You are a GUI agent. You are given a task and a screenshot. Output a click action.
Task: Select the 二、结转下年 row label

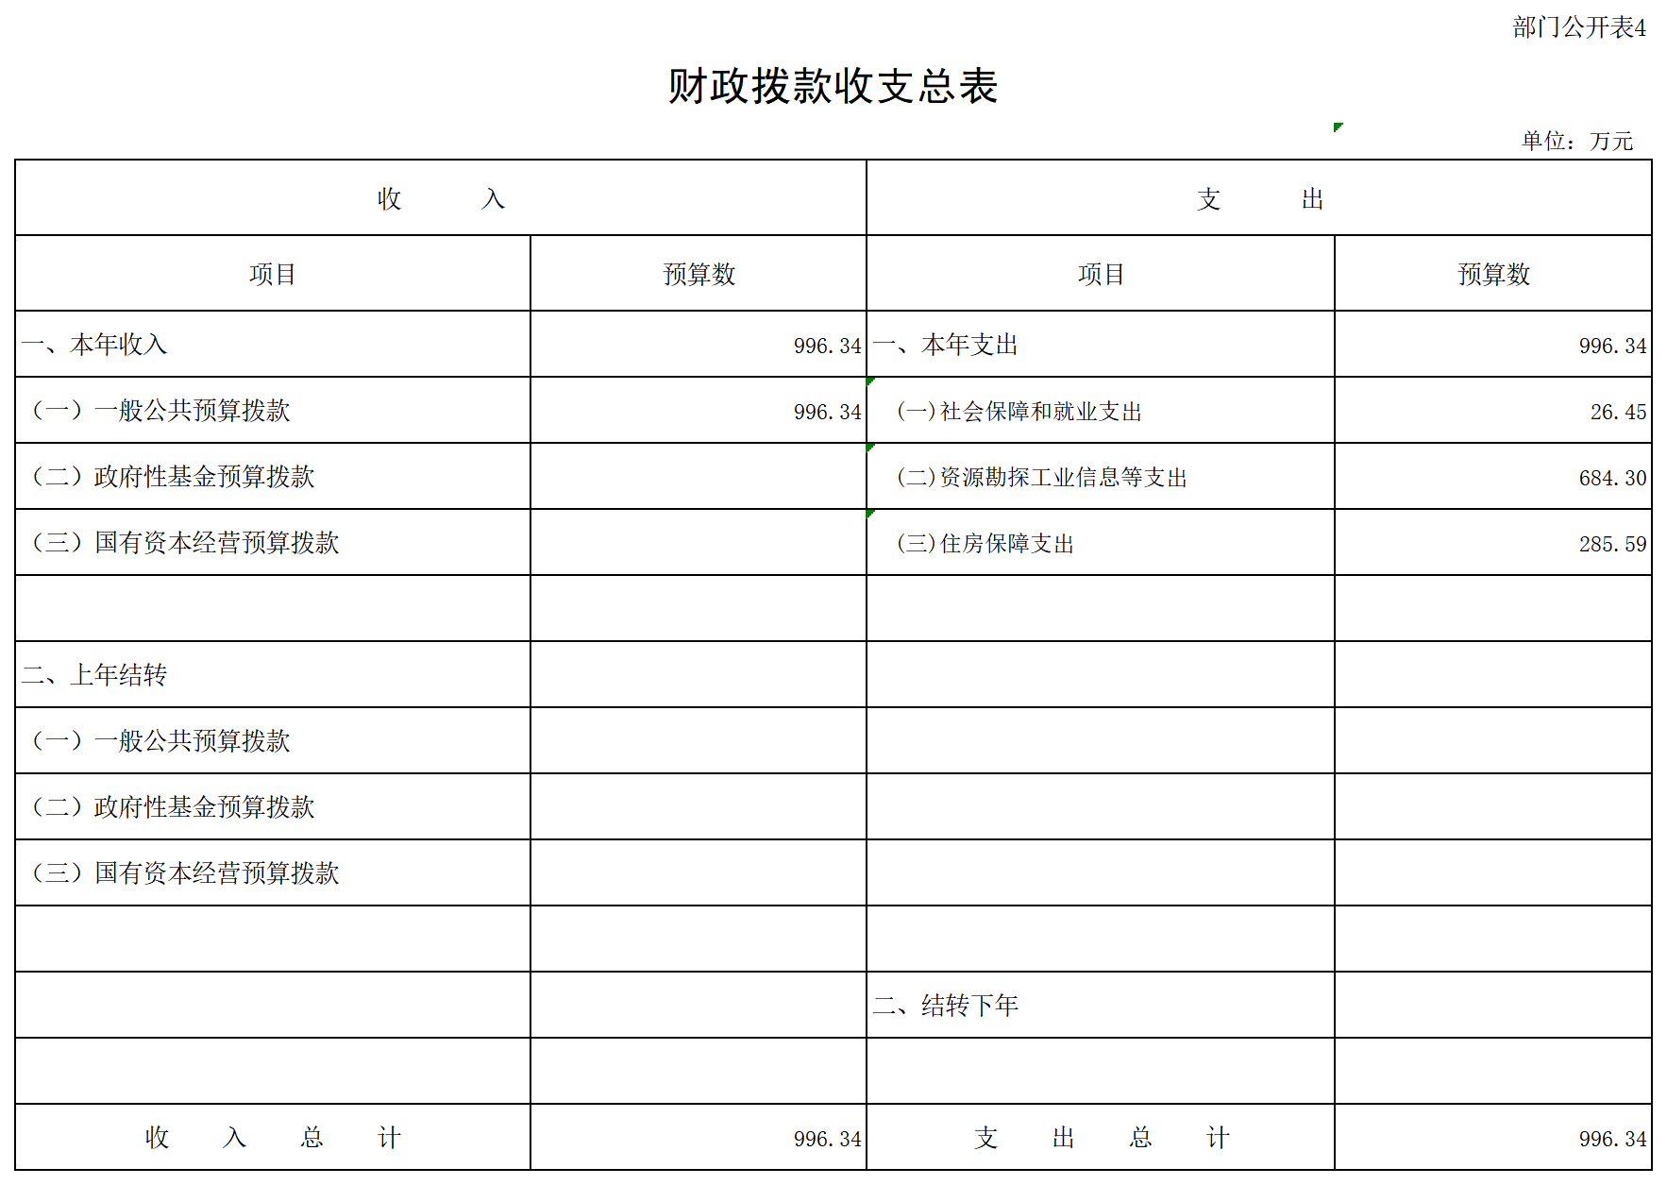point(946,1006)
